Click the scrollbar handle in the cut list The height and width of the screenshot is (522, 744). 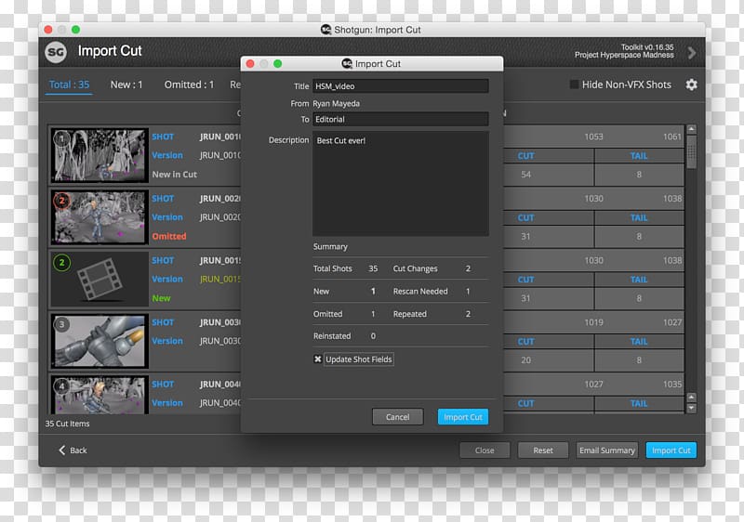pyautogui.click(x=691, y=152)
